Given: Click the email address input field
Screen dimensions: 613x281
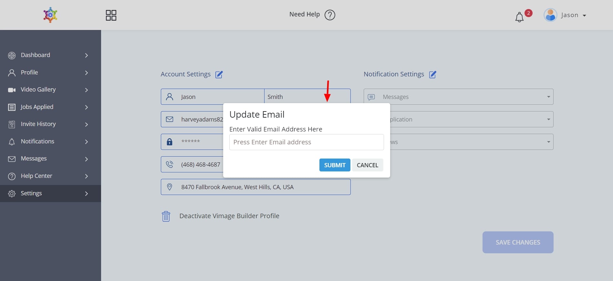Looking at the screenshot, I should (x=306, y=142).
